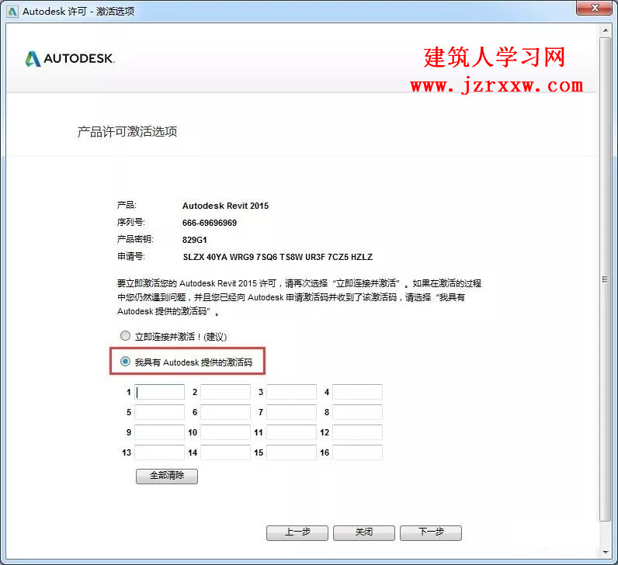Click activation code field 5
Viewport: 618px width, 565px height.
(x=160, y=412)
